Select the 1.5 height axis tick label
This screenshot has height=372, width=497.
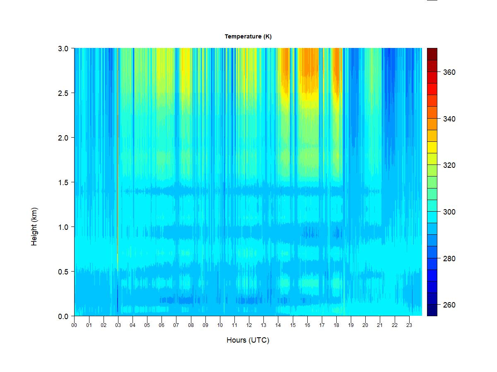click(63, 182)
